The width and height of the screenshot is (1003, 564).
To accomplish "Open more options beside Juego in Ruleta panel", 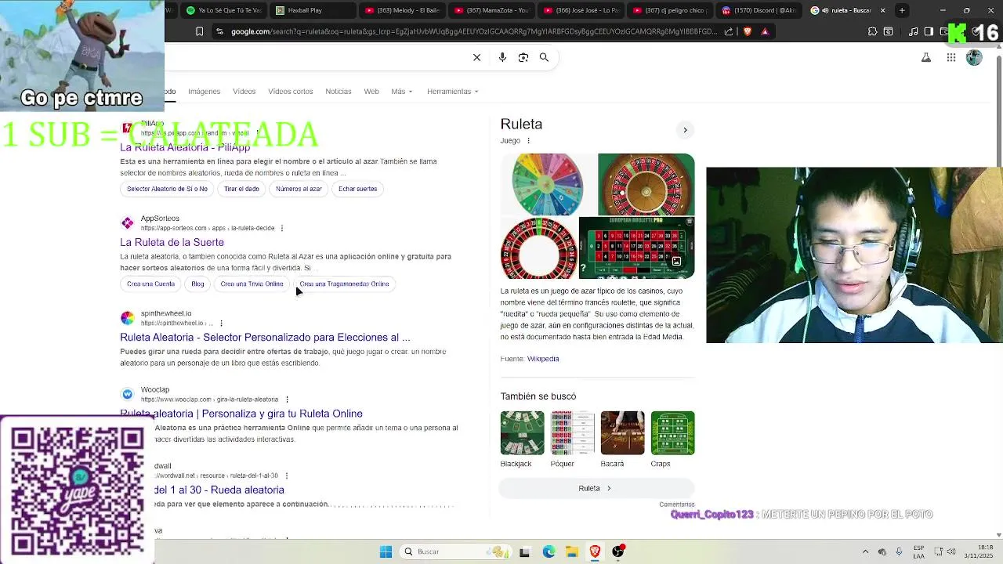I will click(528, 141).
